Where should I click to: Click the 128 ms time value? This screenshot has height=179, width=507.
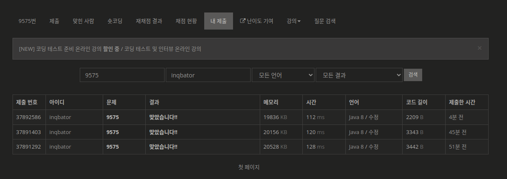coord(315,147)
